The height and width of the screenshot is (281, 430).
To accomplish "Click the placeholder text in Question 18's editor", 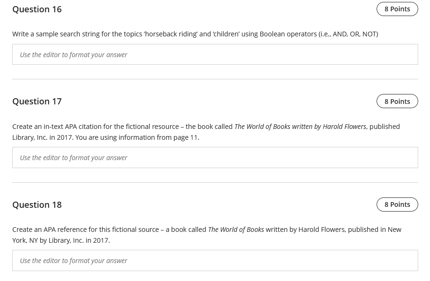I will pyautogui.click(x=73, y=260).
